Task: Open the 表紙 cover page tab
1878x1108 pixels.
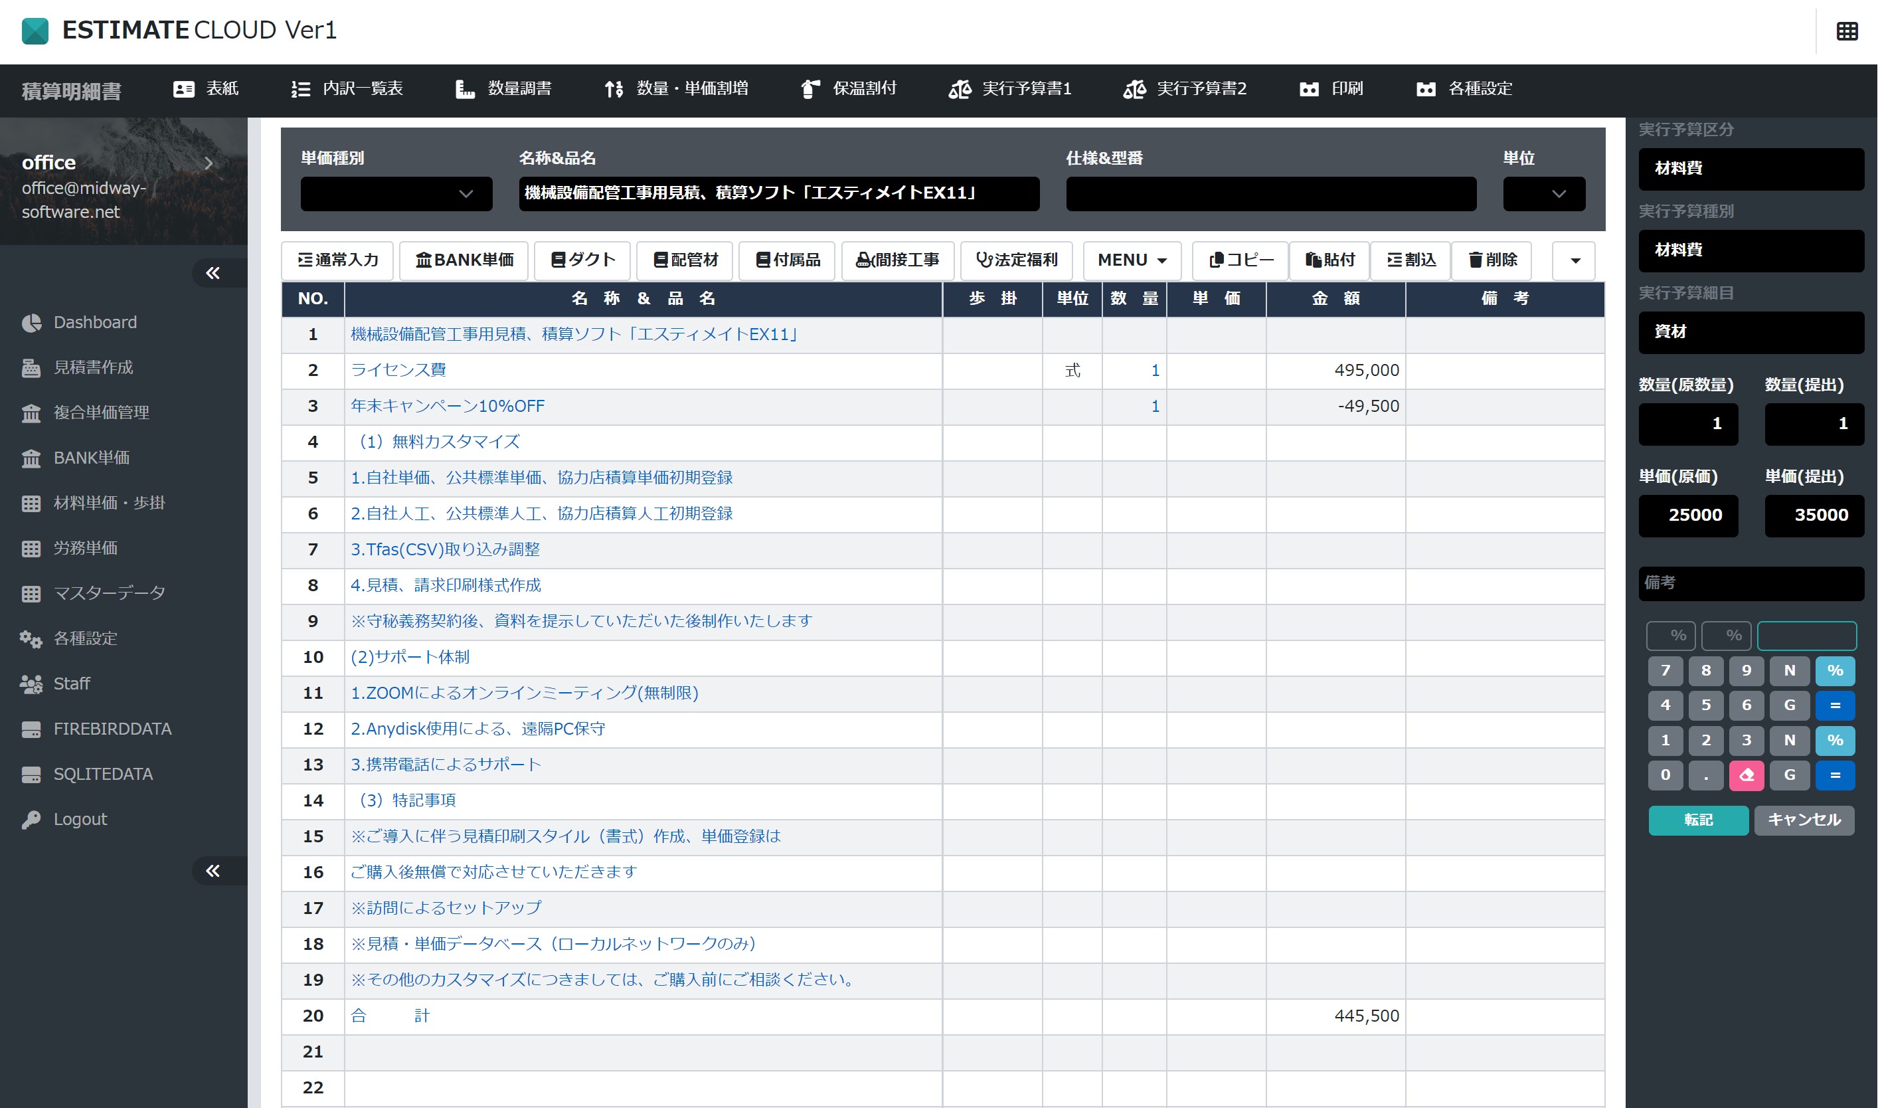Action: 205,89
